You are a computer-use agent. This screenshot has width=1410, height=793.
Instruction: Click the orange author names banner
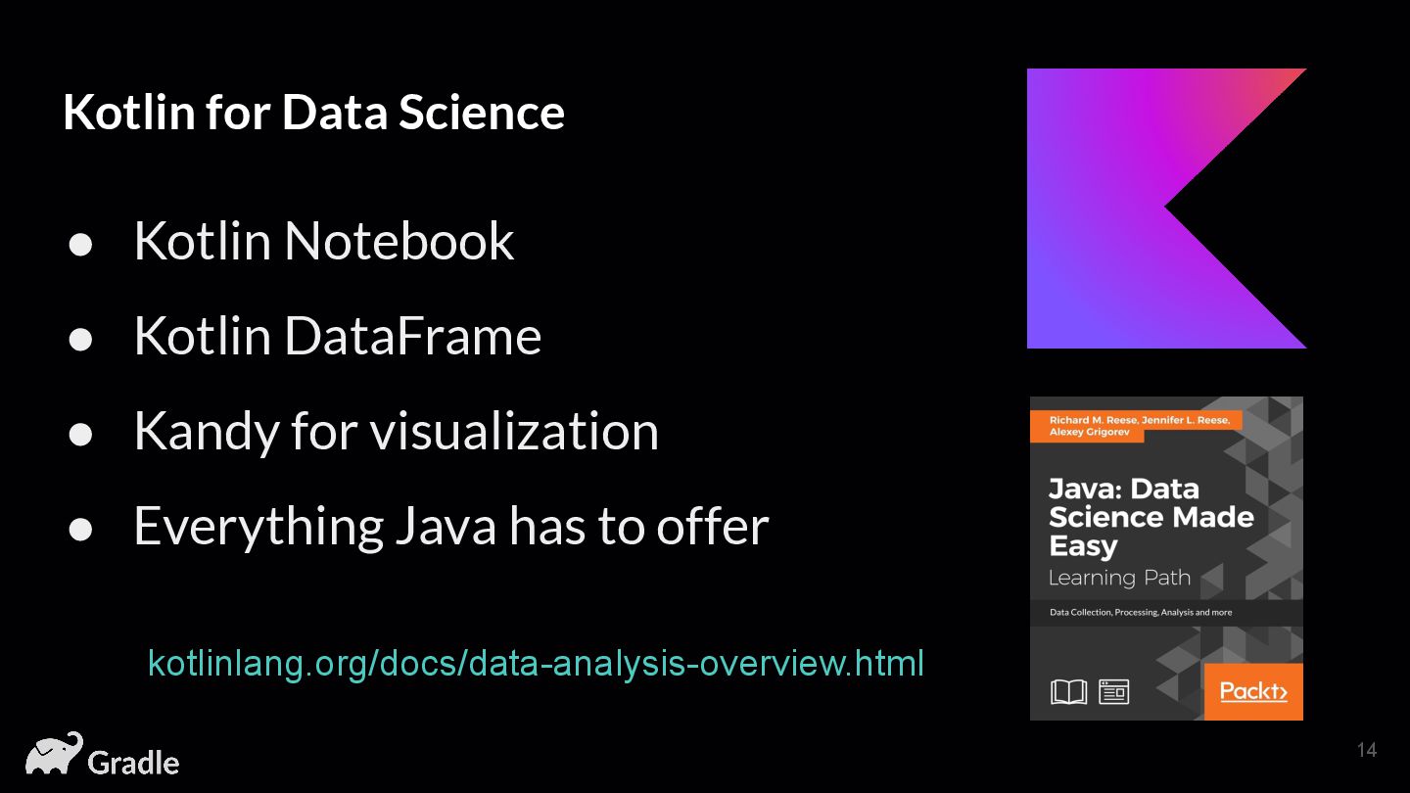click(1137, 426)
